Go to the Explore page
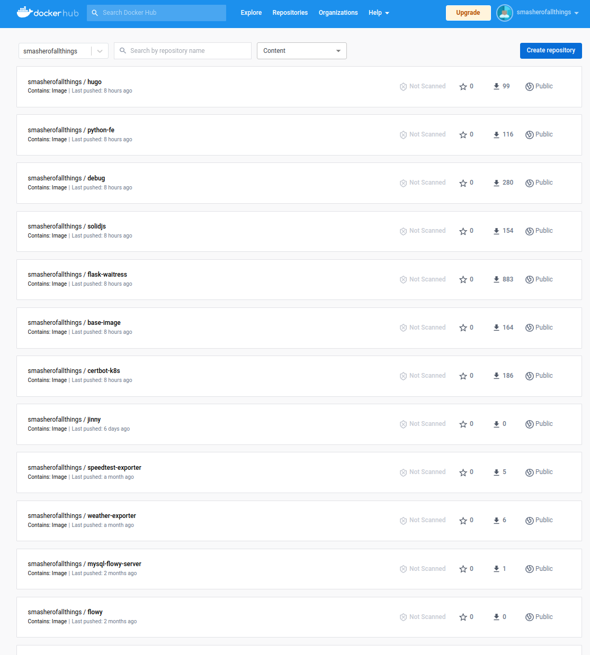The width and height of the screenshot is (590, 655). pos(251,13)
